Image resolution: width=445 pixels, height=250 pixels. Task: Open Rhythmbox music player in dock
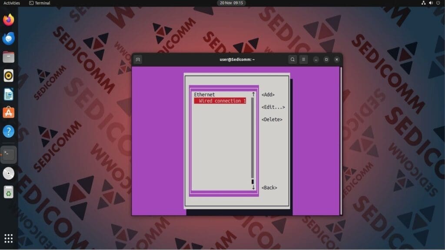coord(9,76)
